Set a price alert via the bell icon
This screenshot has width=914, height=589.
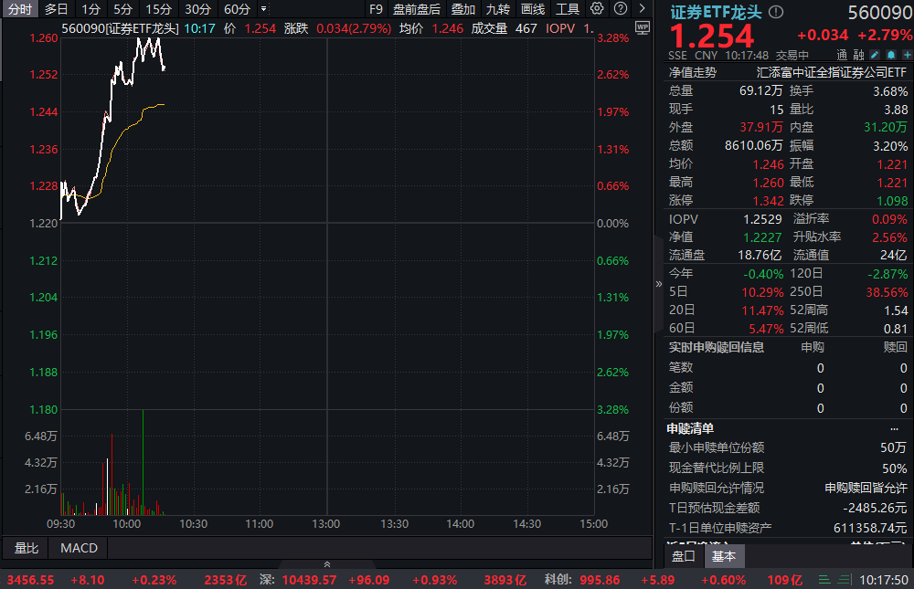coord(891,55)
